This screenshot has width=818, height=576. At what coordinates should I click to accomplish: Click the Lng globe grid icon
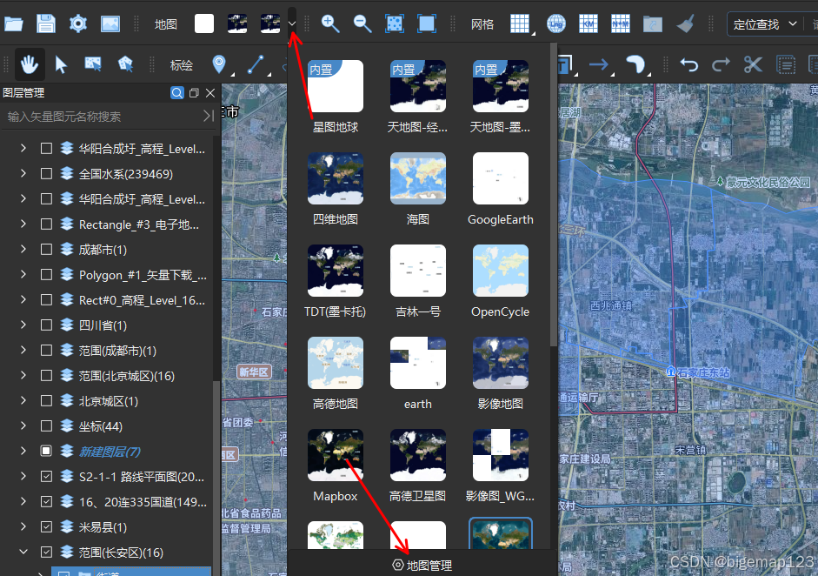(556, 24)
